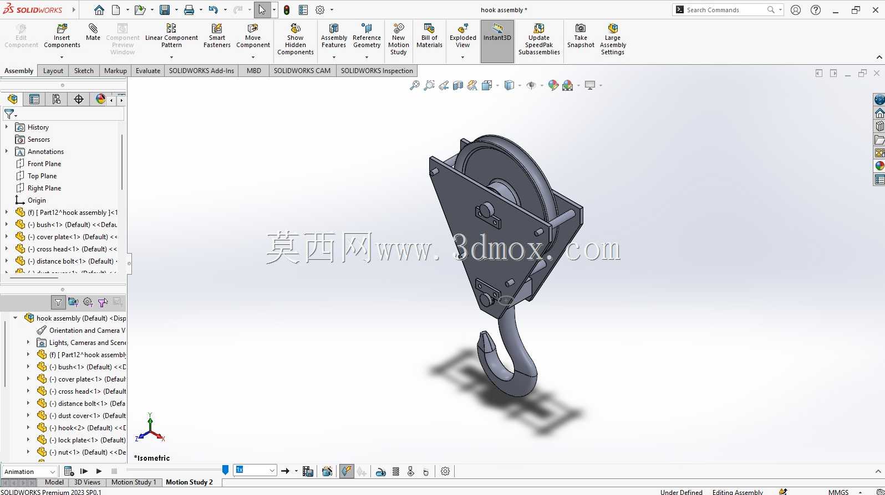Open the DimXpertManager crosshair tab

[79, 99]
